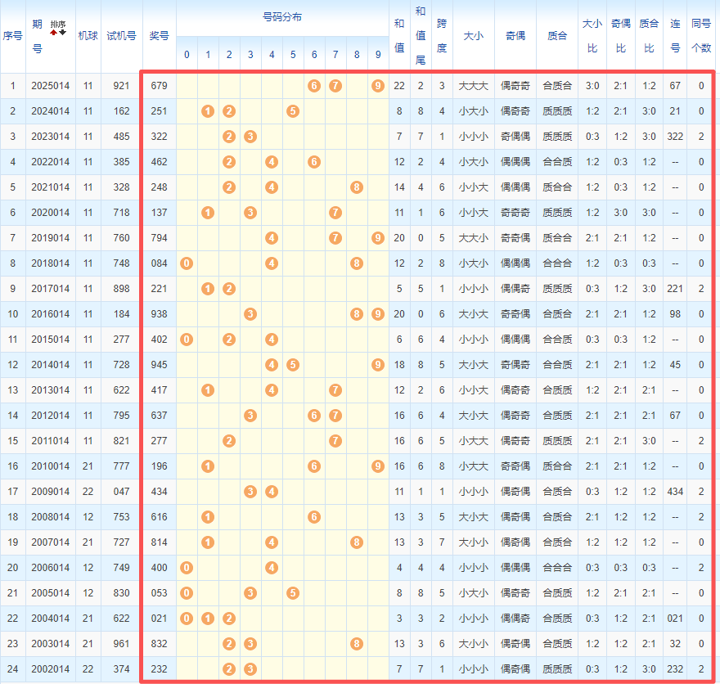Click orange ball 9 in row 2010014
The image size is (720, 684).
(x=377, y=466)
